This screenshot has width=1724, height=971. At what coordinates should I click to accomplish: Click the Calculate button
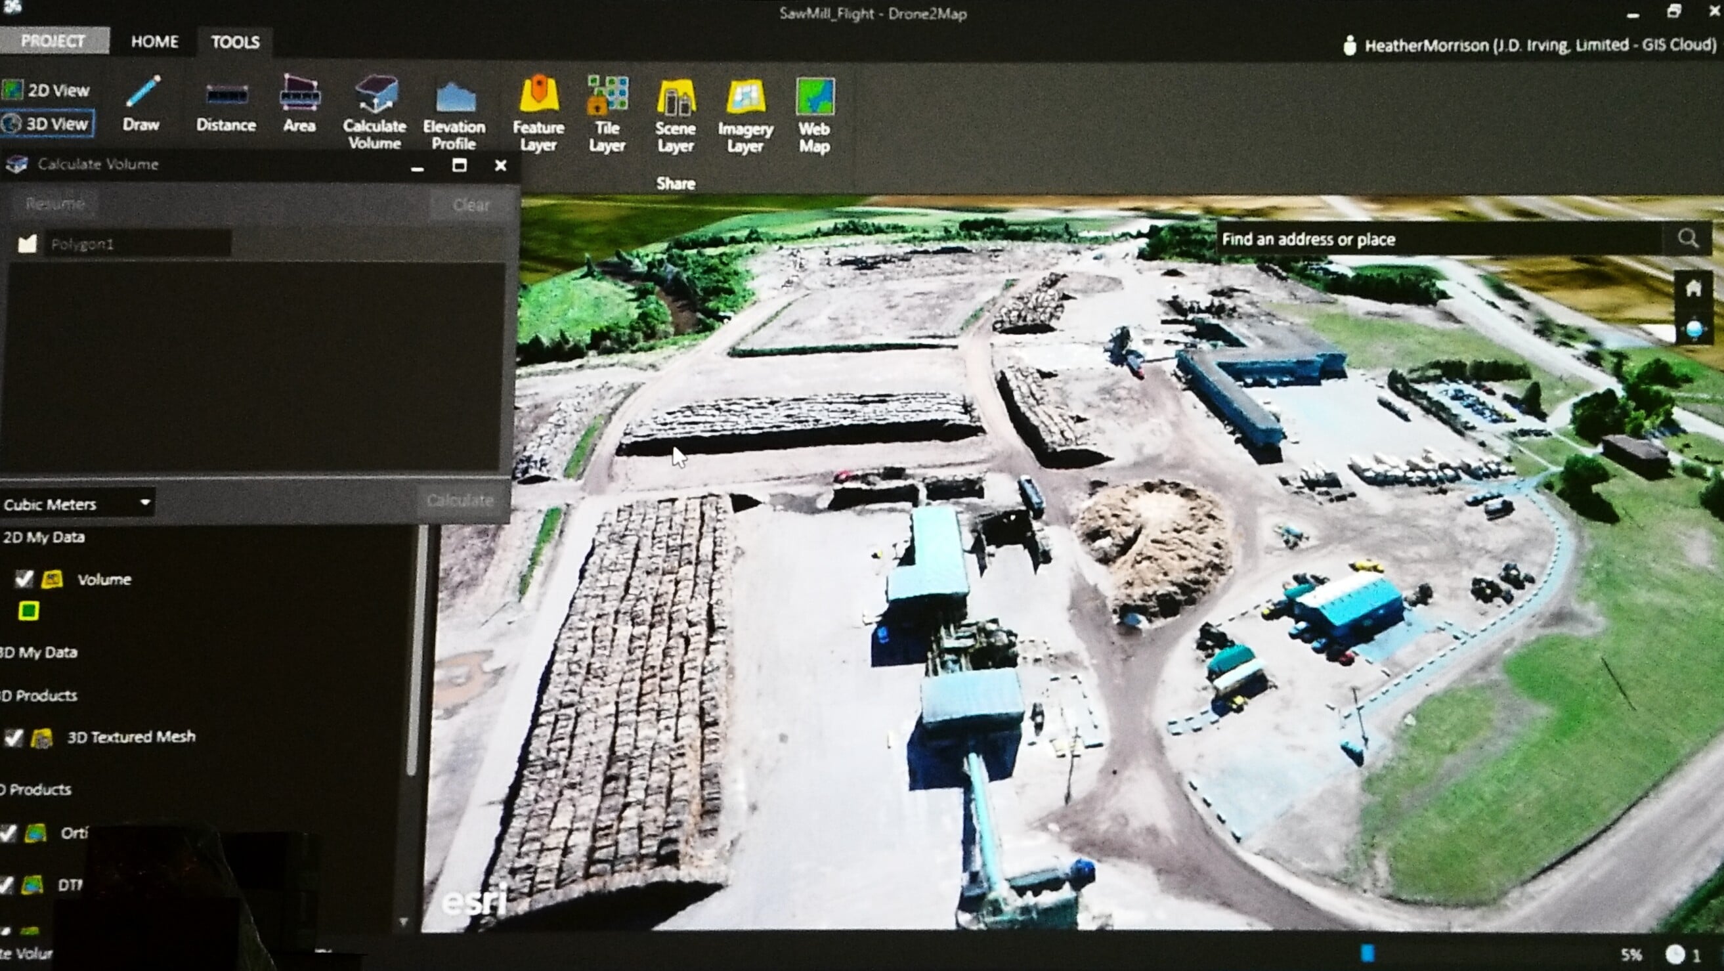tap(459, 500)
